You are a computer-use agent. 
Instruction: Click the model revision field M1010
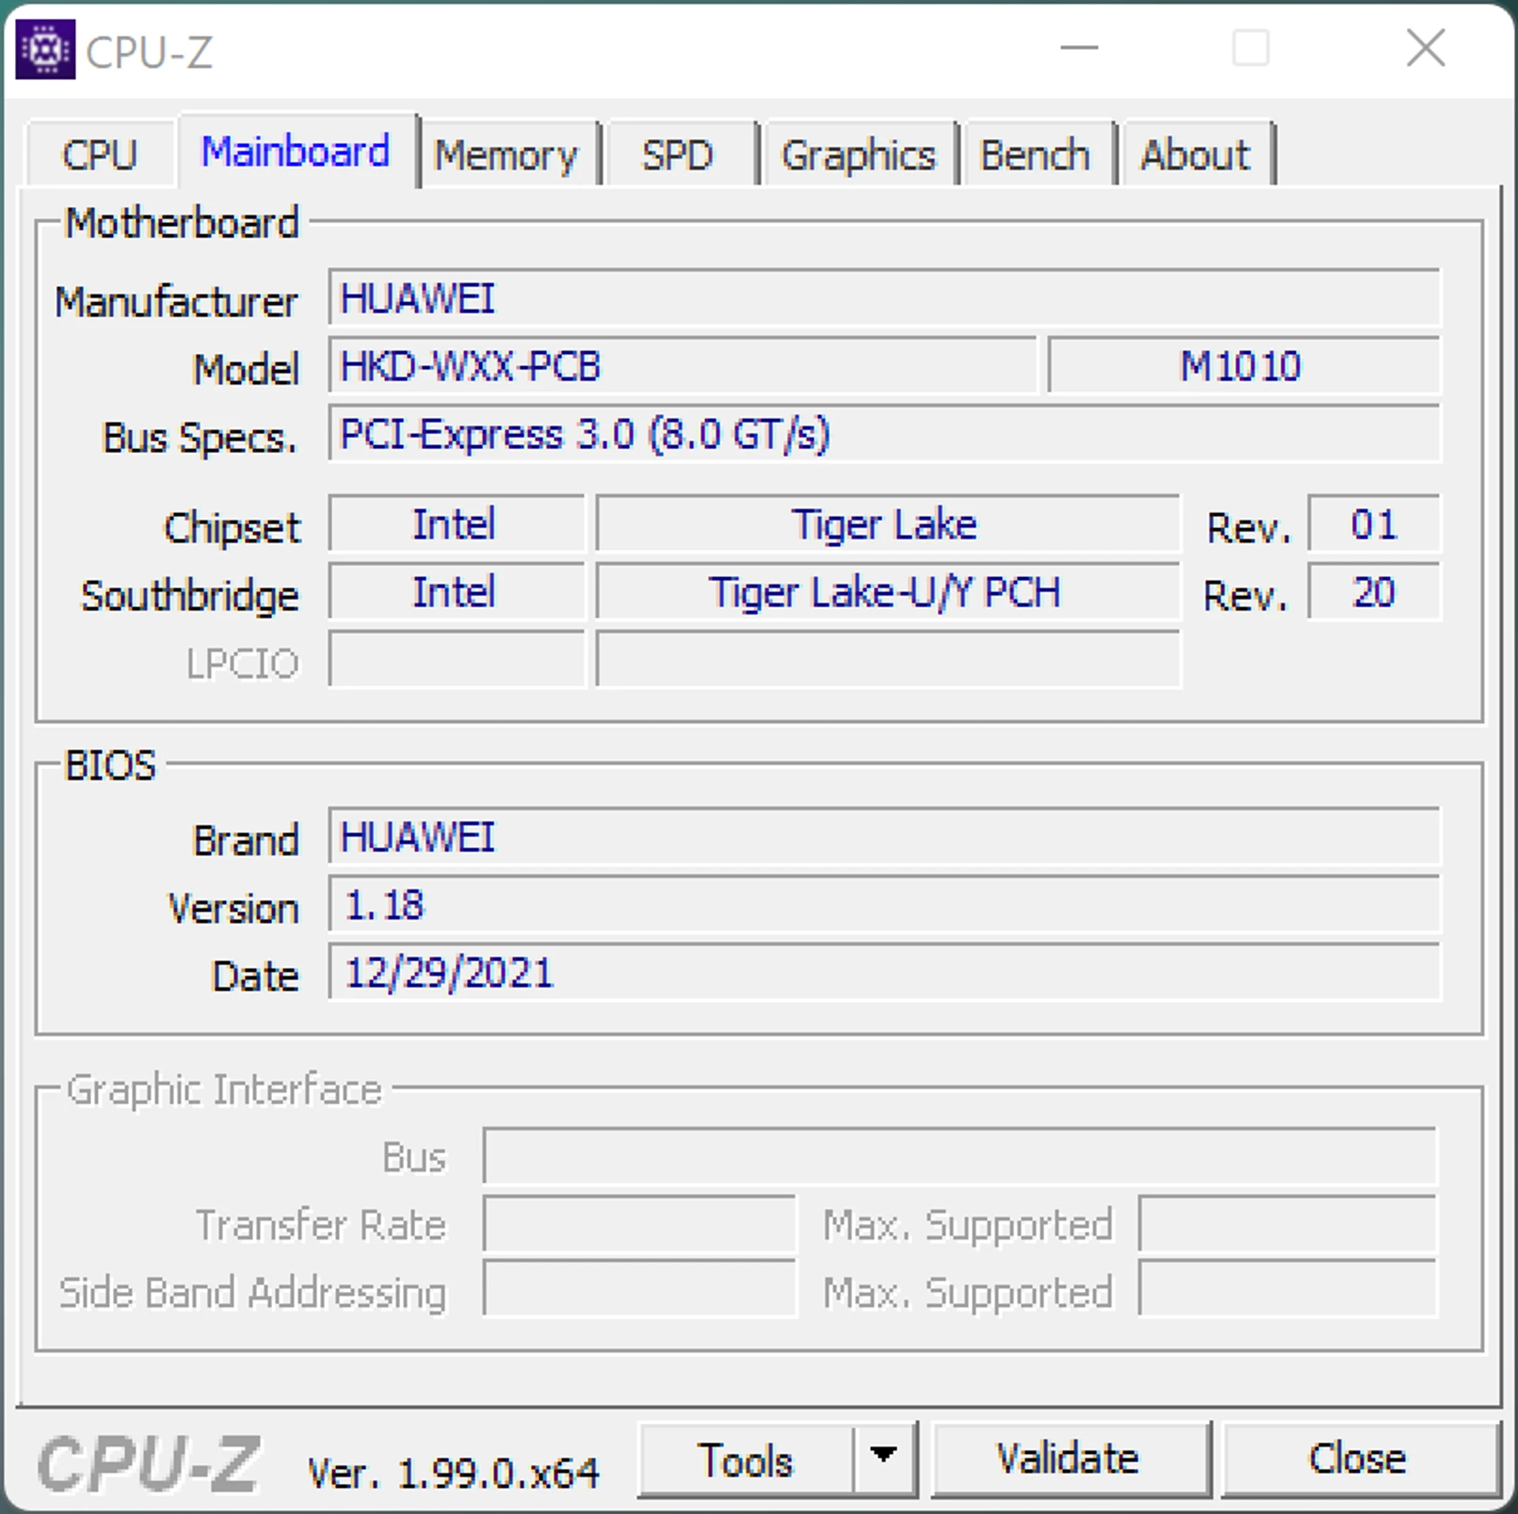tap(1244, 365)
